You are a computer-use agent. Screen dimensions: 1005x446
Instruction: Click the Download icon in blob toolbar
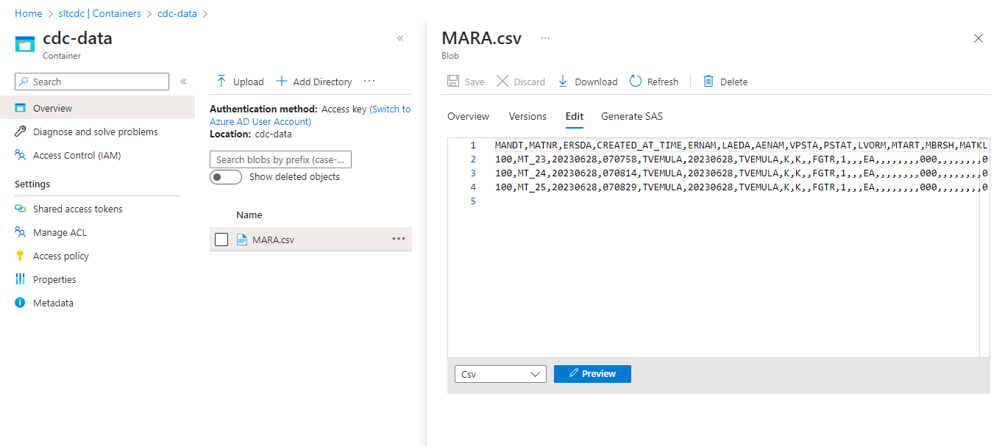(x=563, y=82)
